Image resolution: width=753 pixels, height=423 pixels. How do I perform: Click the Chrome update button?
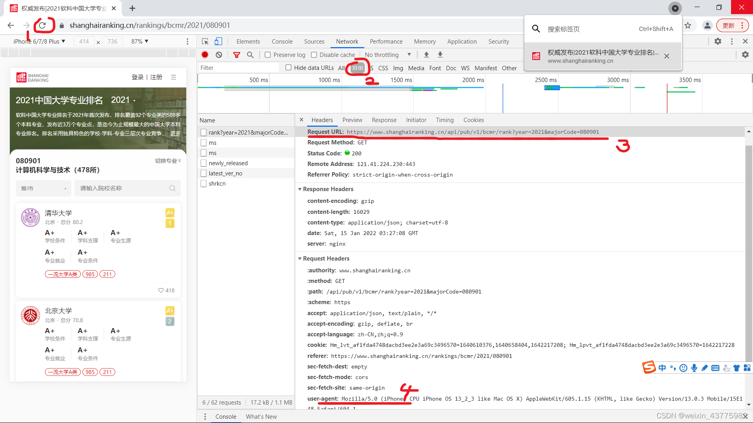click(732, 26)
